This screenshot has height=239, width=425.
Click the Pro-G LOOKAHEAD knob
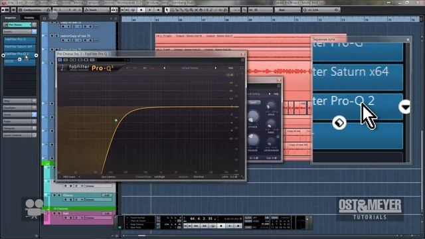click(271, 142)
